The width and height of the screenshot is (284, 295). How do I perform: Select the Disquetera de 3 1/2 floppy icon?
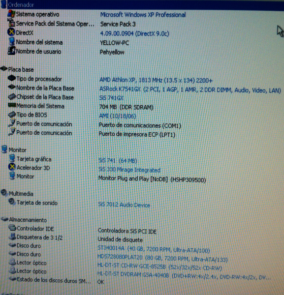(12, 236)
